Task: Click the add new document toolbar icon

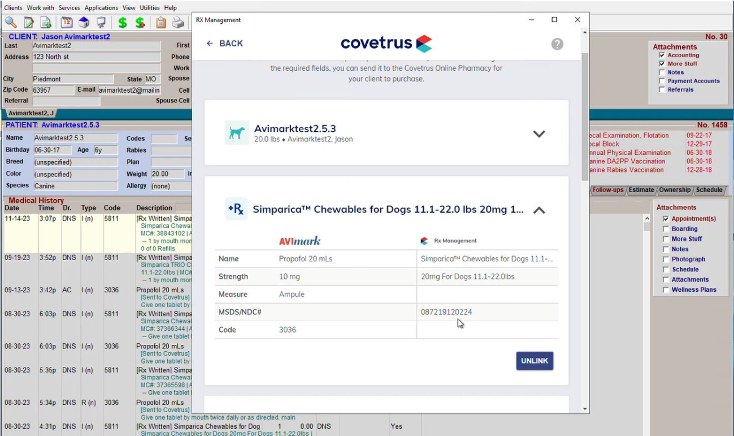Action: [46, 23]
